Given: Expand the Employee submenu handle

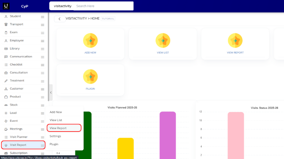Looking at the screenshot, I should pyautogui.click(x=42, y=41).
